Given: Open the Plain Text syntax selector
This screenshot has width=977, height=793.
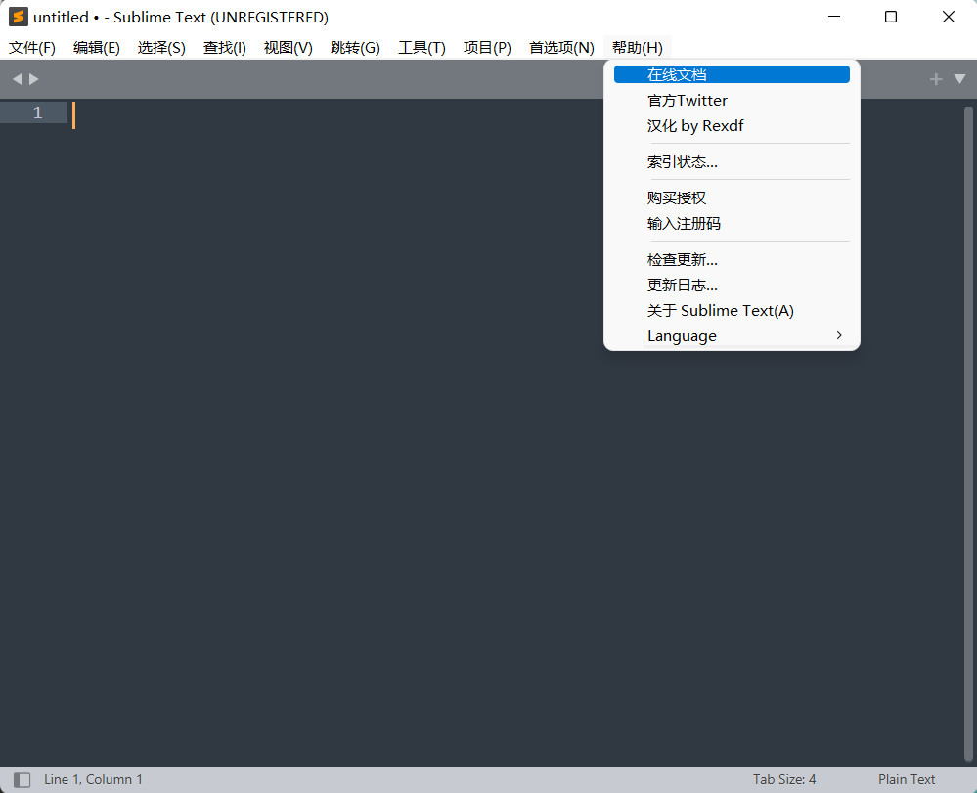Looking at the screenshot, I should [x=906, y=778].
